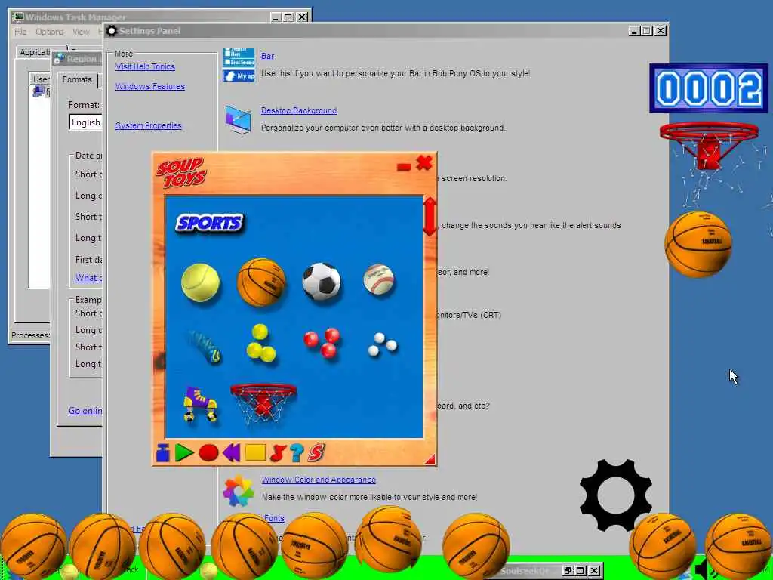The height and width of the screenshot is (580, 773).
Task: Grab the red corner grip of Soup Toys
Action: click(x=430, y=460)
